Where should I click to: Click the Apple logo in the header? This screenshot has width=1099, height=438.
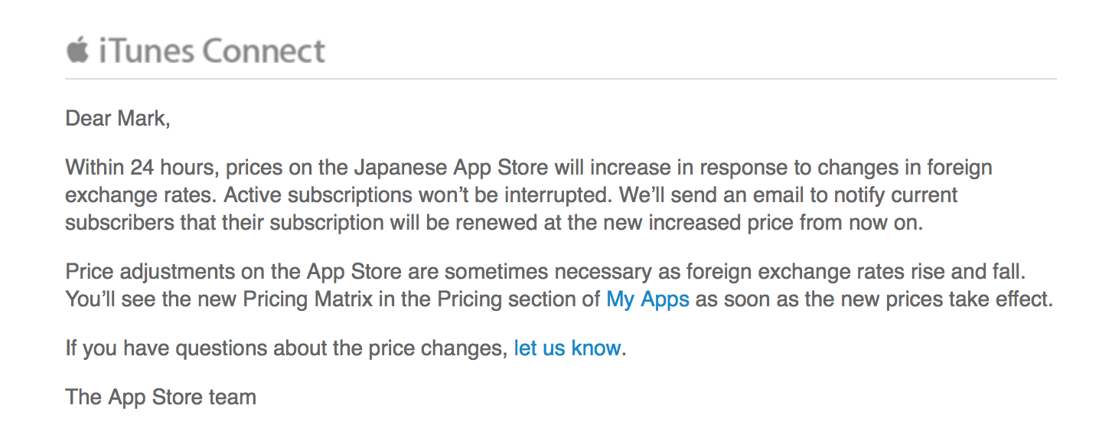tap(78, 51)
